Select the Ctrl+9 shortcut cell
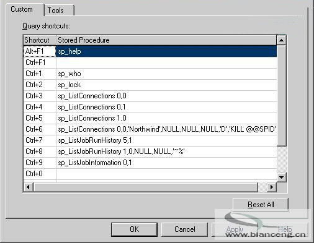The height and width of the screenshot is (243, 314). [x=40, y=163]
